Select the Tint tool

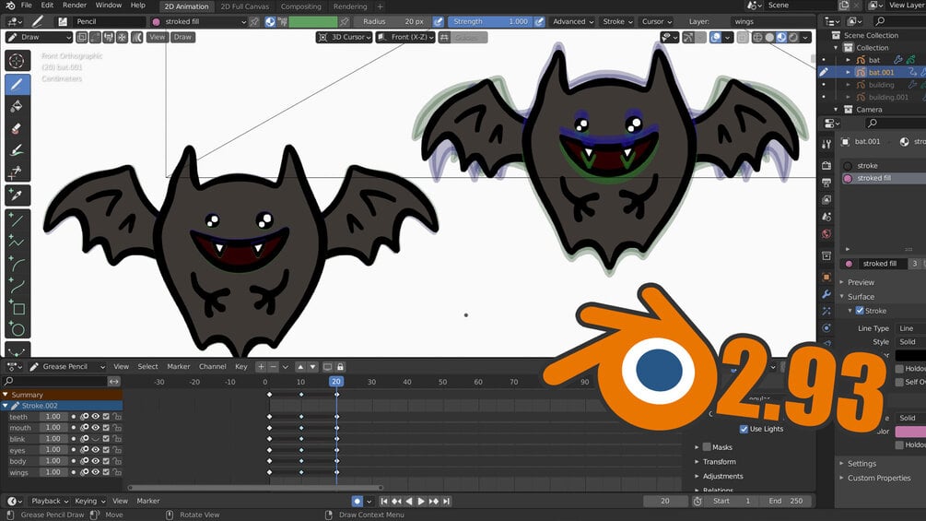18,150
